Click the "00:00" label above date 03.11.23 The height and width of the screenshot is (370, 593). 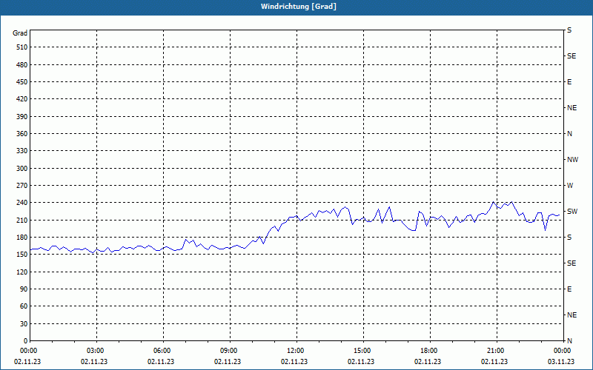(x=563, y=351)
